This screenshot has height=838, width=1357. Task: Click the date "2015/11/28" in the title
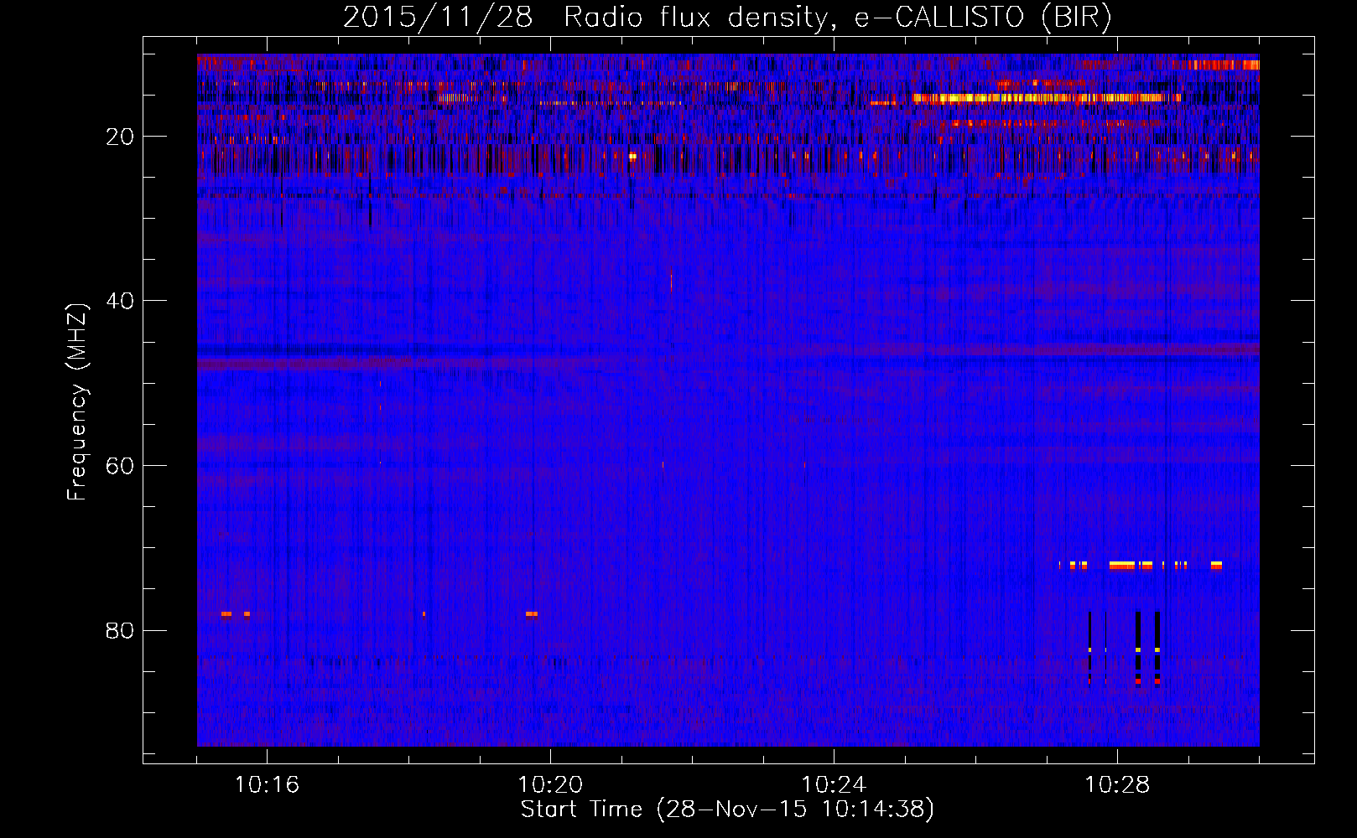tap(437, 17)
